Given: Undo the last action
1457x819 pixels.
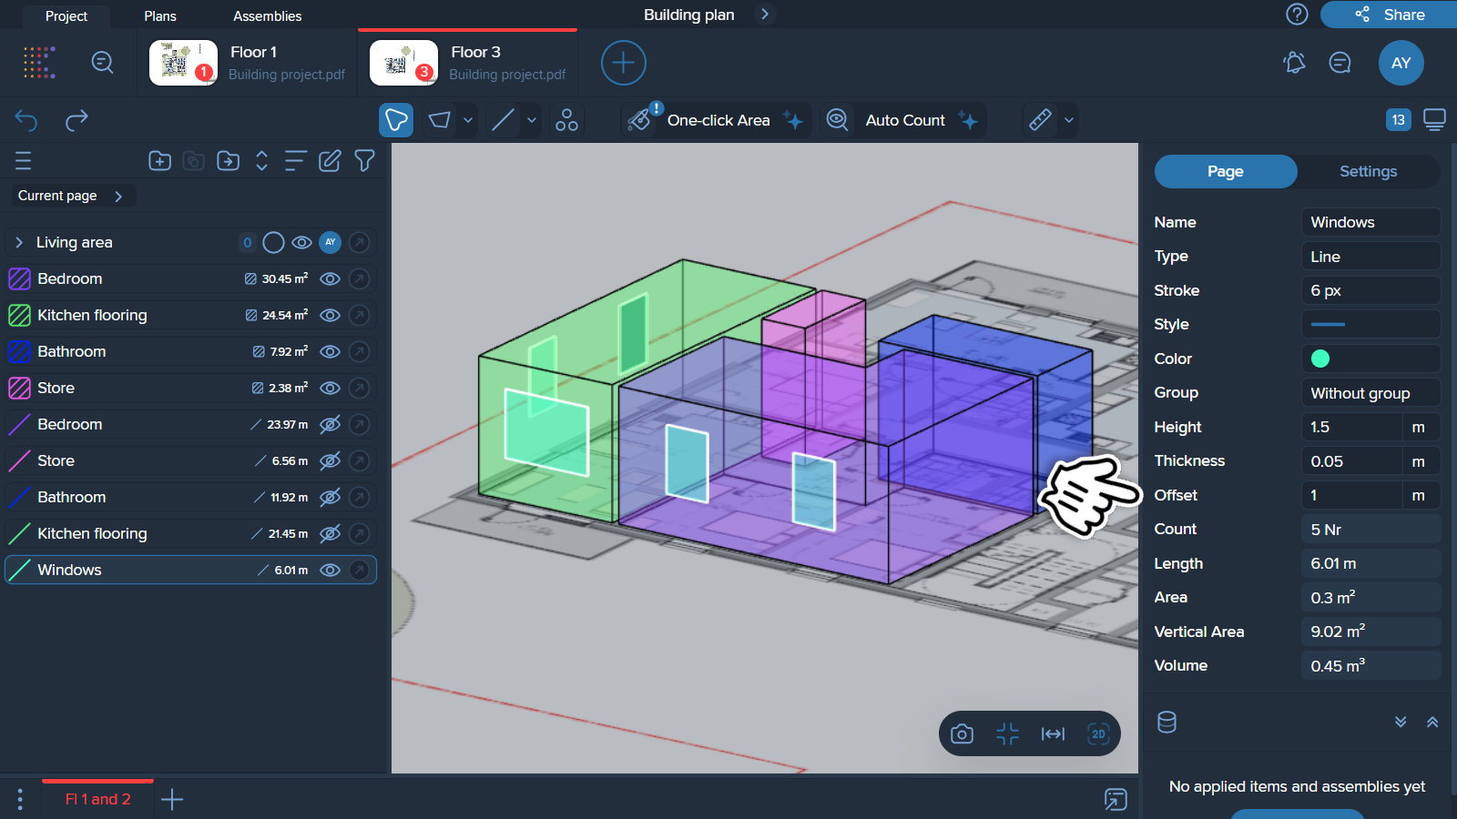Looking at the screenshot, I should click(x=26, y=119).
